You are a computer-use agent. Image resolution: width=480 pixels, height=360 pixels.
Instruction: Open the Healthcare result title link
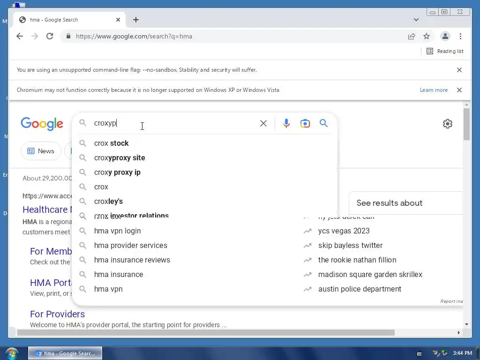click(x=47, y=210)
